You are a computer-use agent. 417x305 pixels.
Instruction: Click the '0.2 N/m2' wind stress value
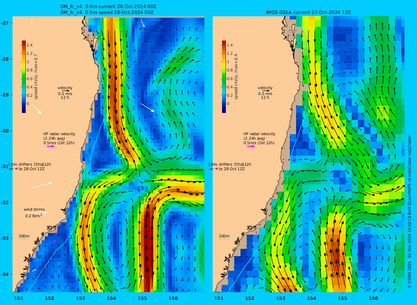click(34, 216)
